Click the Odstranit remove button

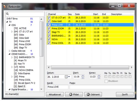[93, 94]
